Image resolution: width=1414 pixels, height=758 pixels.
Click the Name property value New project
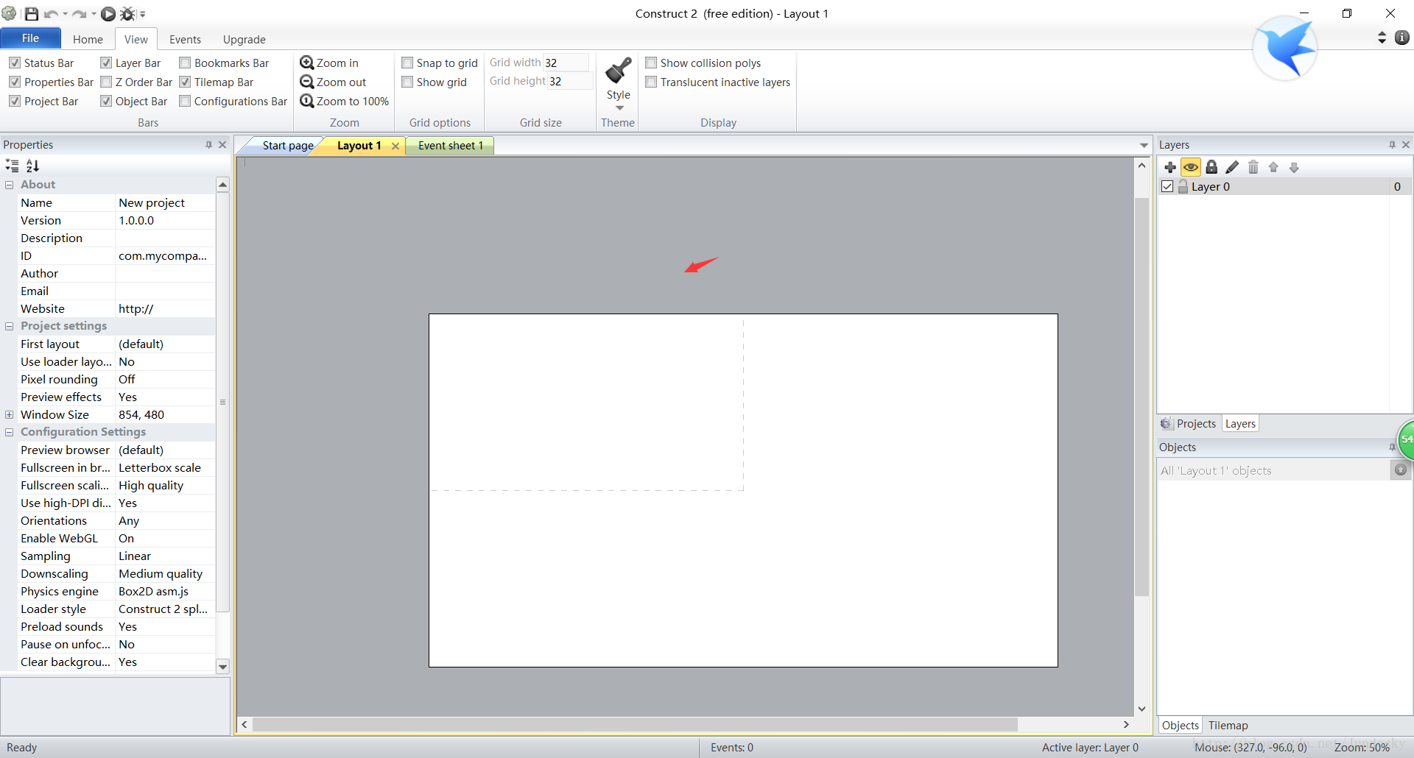pyautogui.click(x=152, y=202)
